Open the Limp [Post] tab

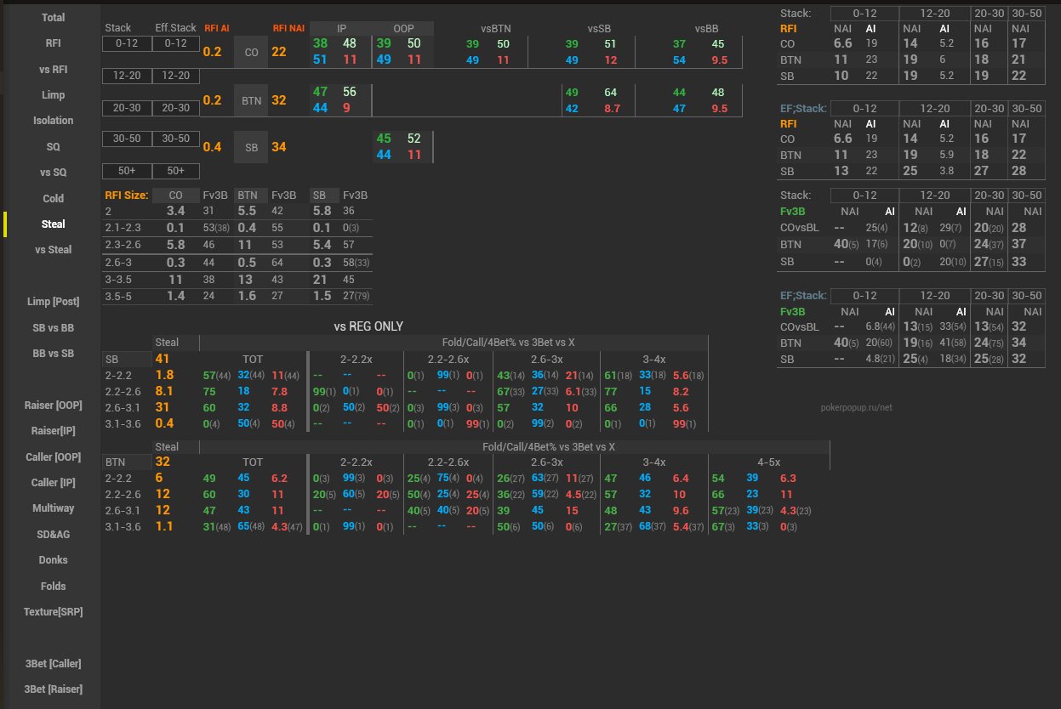[53, 302]
